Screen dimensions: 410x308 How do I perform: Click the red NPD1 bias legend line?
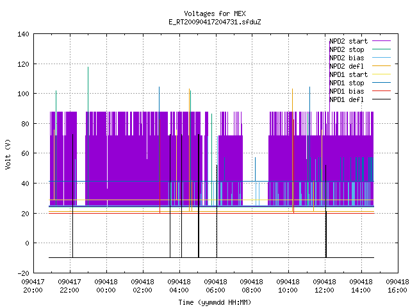coord(382,91)
